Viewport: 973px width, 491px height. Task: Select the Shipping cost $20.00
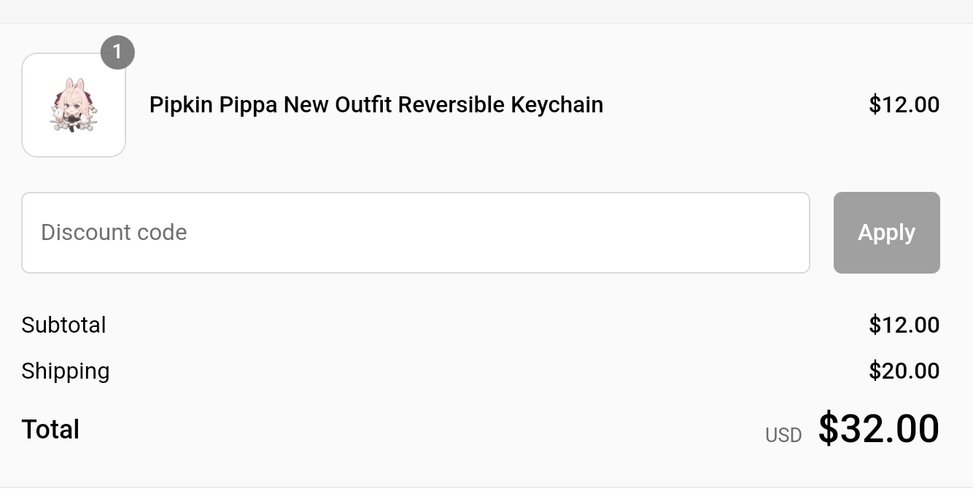tap(904, 371)
